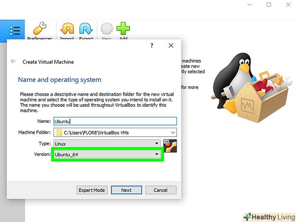Open the Preferences wrench tool
This screenshot has height=222, width=296.
point(40,28)
